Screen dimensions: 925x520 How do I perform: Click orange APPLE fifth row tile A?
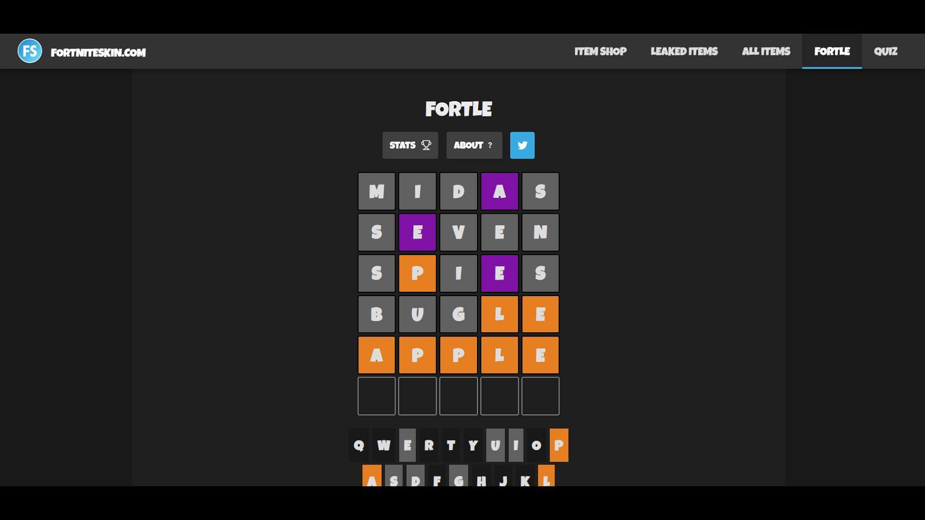tap(376, 354)
